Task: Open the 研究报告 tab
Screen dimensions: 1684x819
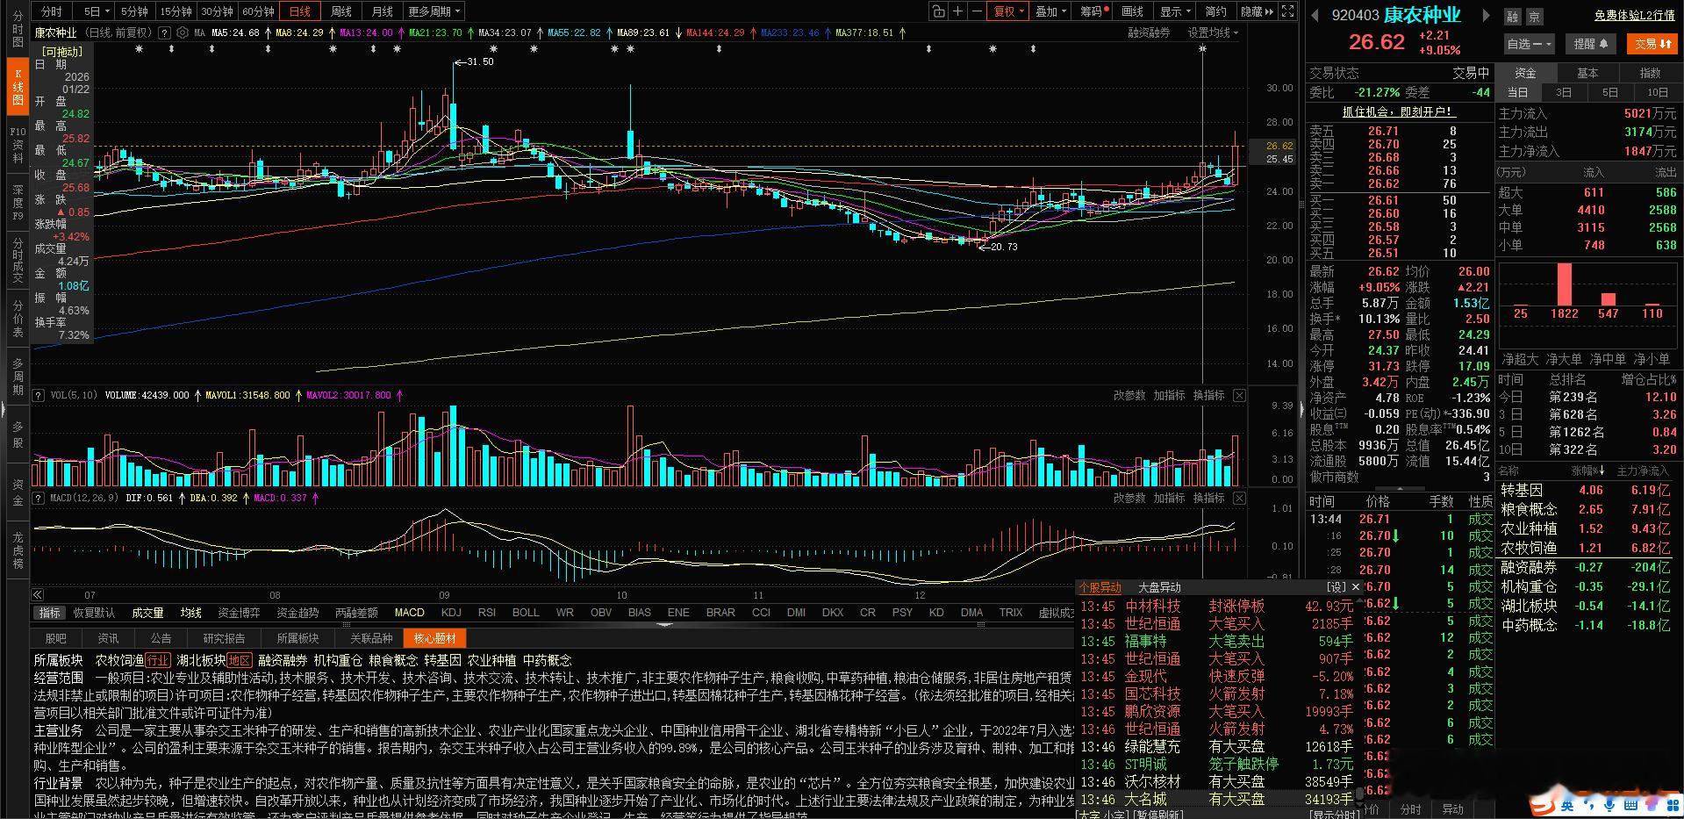Action: (224, 638)
